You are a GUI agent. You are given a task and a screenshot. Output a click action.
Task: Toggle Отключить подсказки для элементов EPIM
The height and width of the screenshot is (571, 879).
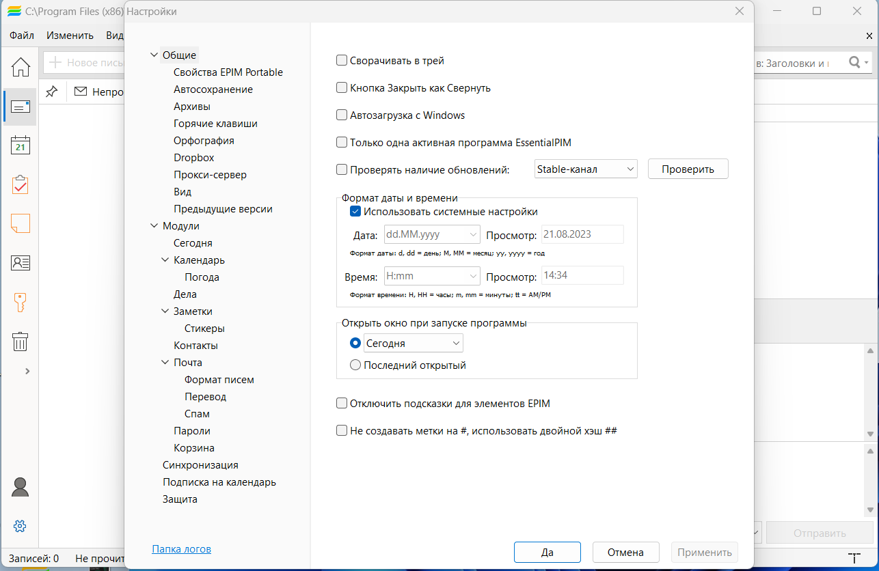[342, 404]
